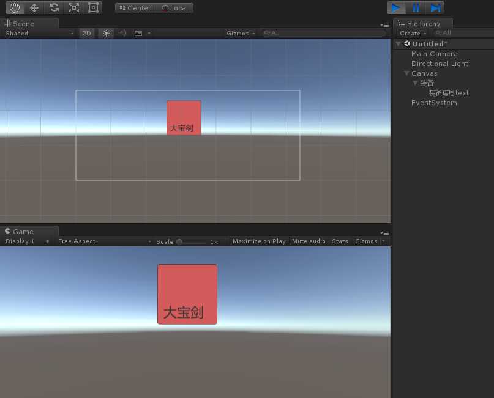Image resolution: width=494 pixels, height=398 pixels.
Task: Click the Unity scene icon beside Untitled
Action: pos(406,44)
